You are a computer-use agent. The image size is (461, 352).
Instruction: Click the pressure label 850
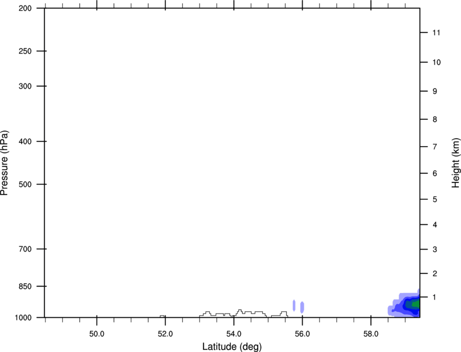click(25, 286)
